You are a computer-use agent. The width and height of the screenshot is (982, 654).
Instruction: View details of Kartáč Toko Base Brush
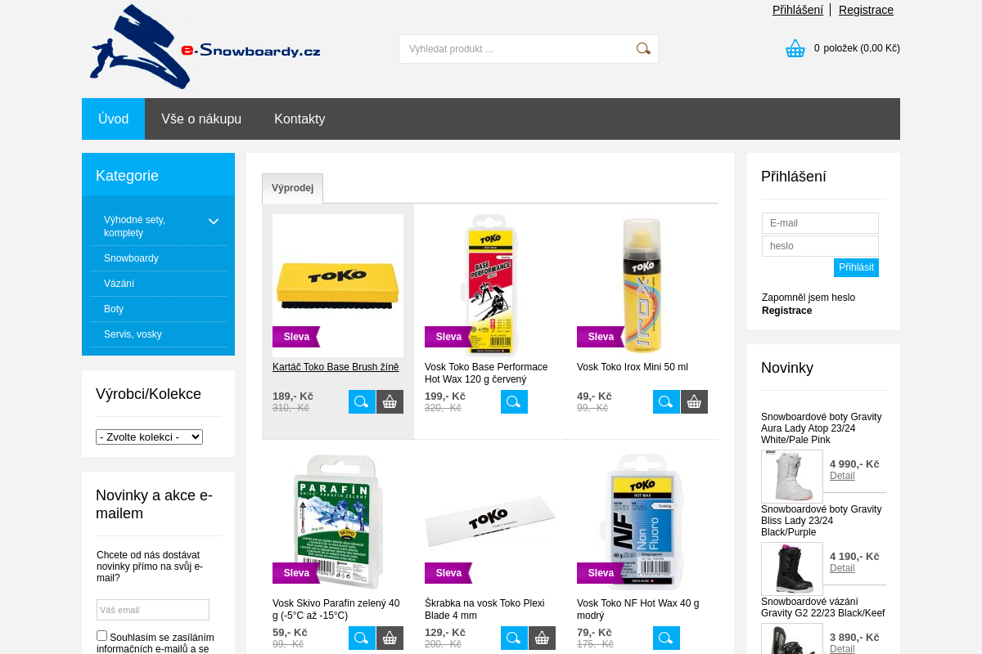(362, 401)
